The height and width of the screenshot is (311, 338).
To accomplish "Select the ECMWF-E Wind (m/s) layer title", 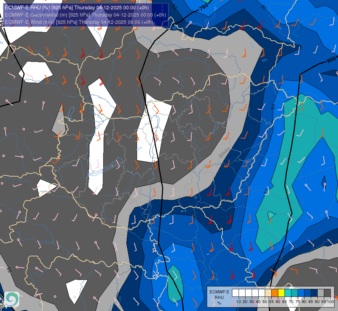I will (x=79, y=22).
